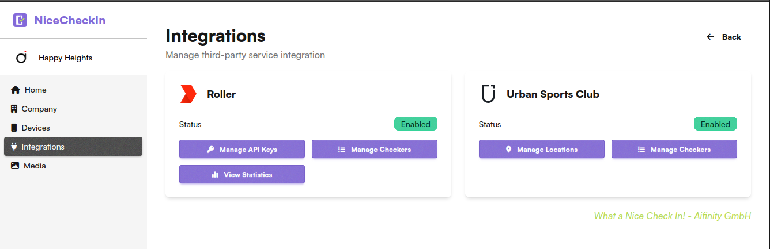Image resolution: width=770 pixels, height=249 pixels.
Task: Click the NiceCheckIn logo icon
Action: point(20,21)
